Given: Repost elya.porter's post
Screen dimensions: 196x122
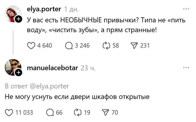Looking at the screenshot, I should pyautogui.click(x=106, y=46).
